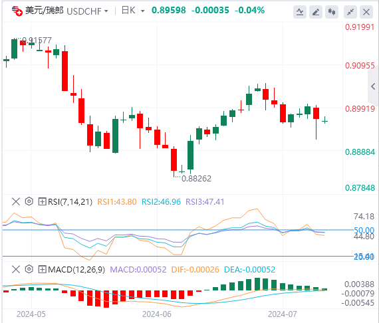
Task: Remove the MACD indicator with its X
Action: tap(16, 269)
